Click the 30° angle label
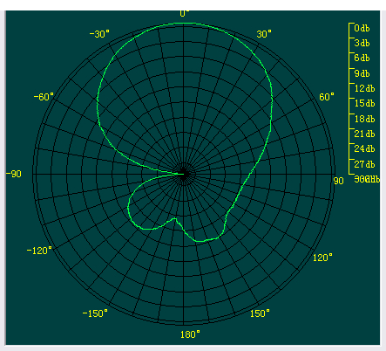The height and width of the screenshot is (351, 386). [x=264, y=34]
